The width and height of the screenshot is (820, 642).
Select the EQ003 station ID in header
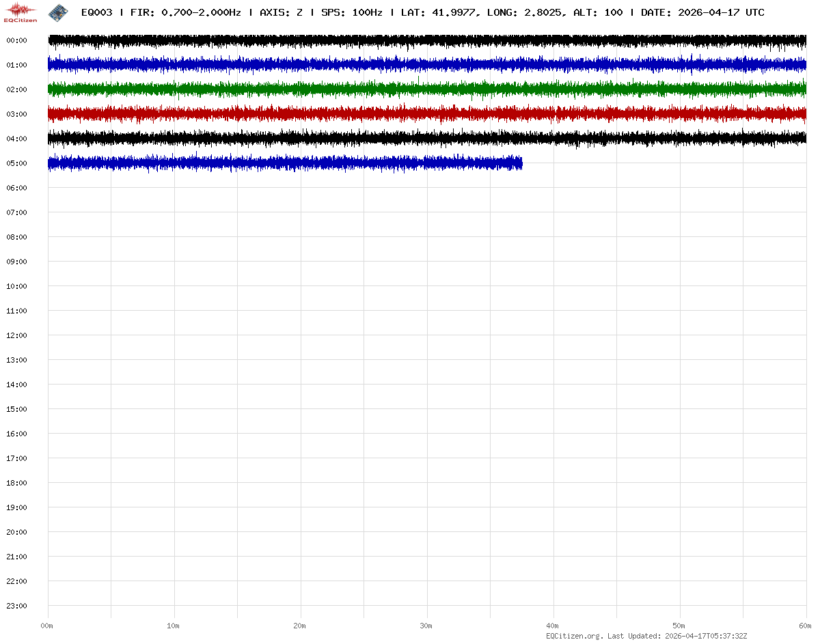click(96, 12)
